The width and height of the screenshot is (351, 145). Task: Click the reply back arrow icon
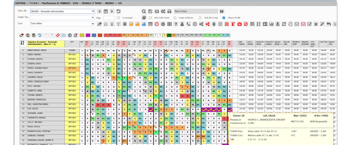[329, 24]
